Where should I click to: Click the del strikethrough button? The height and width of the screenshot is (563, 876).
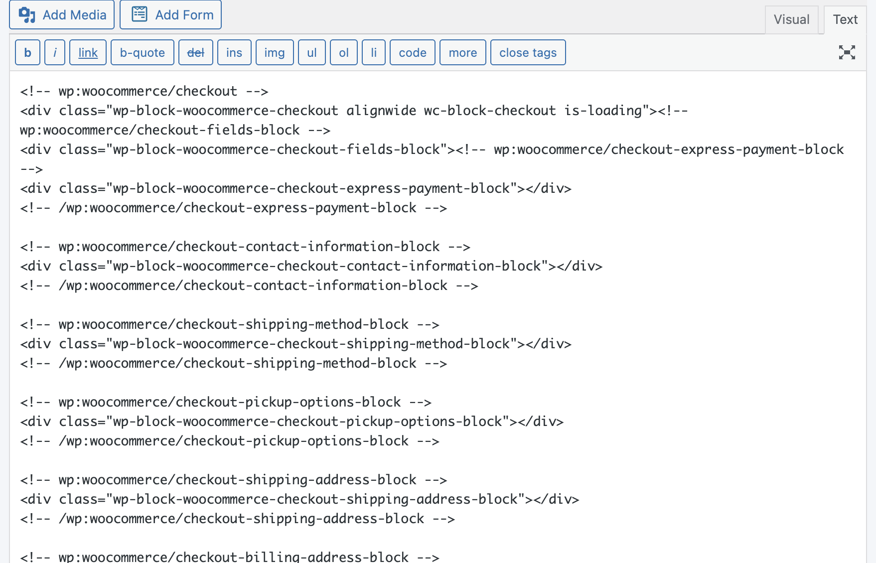pyautogui.click(x=195, y=53)
